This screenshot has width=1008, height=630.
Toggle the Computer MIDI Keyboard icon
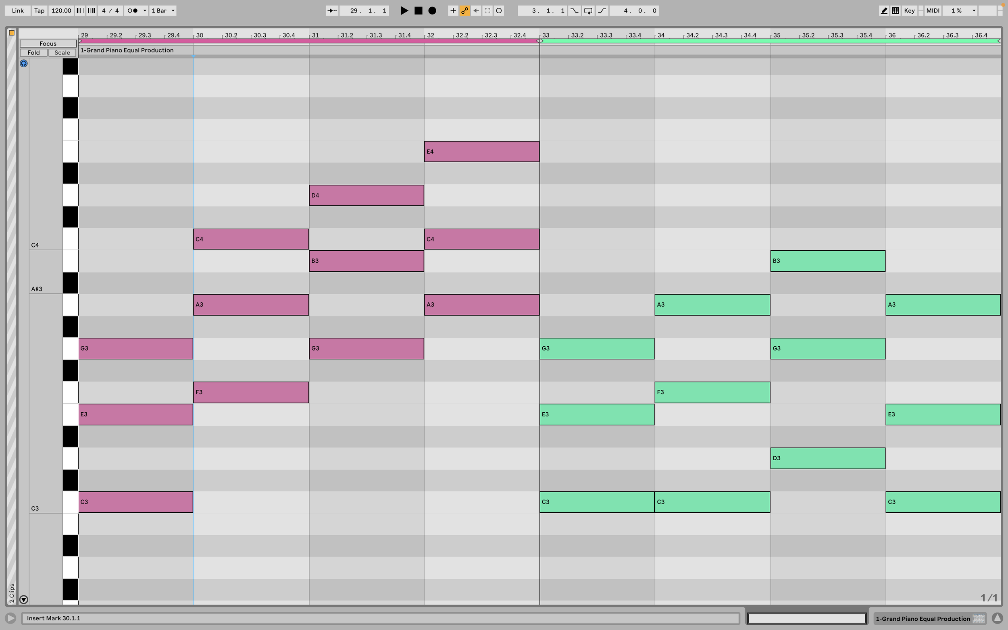coord(895,11)
